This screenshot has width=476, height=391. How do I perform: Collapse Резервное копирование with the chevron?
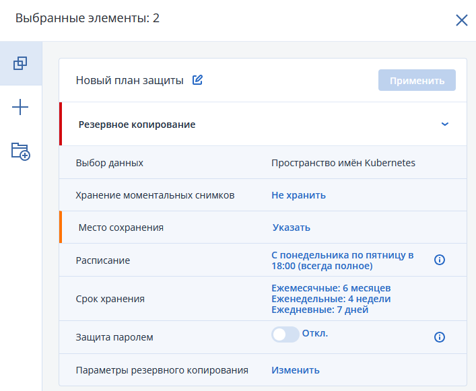coord(444,125)
